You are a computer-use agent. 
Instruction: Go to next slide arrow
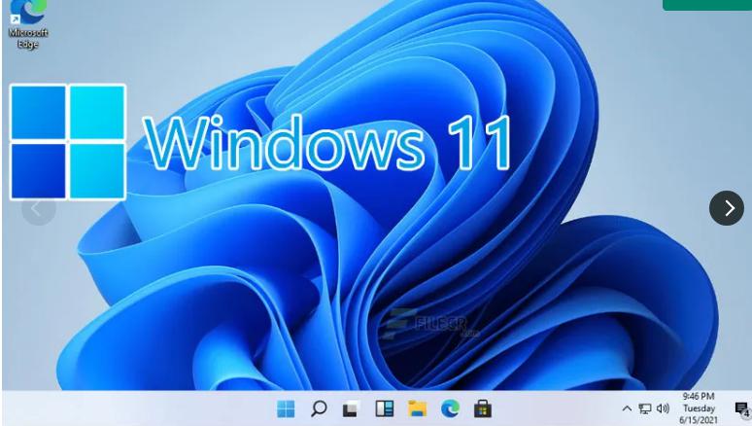pos(727,208)
